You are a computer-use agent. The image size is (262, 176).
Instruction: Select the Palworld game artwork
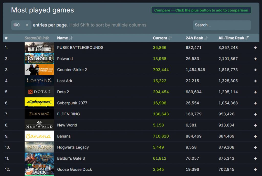point(39,59)
